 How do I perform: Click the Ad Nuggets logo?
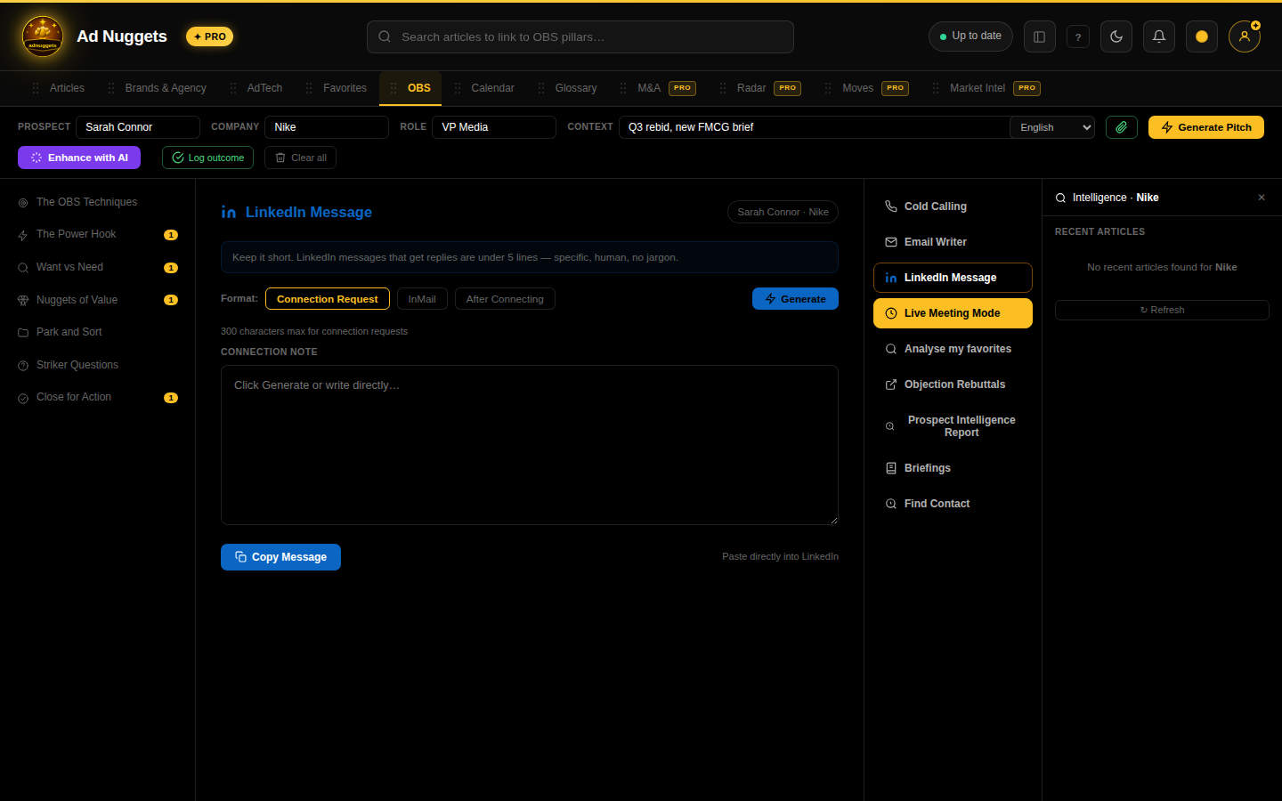(43, 36)
